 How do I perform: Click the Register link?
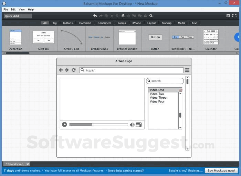point(195,170)
